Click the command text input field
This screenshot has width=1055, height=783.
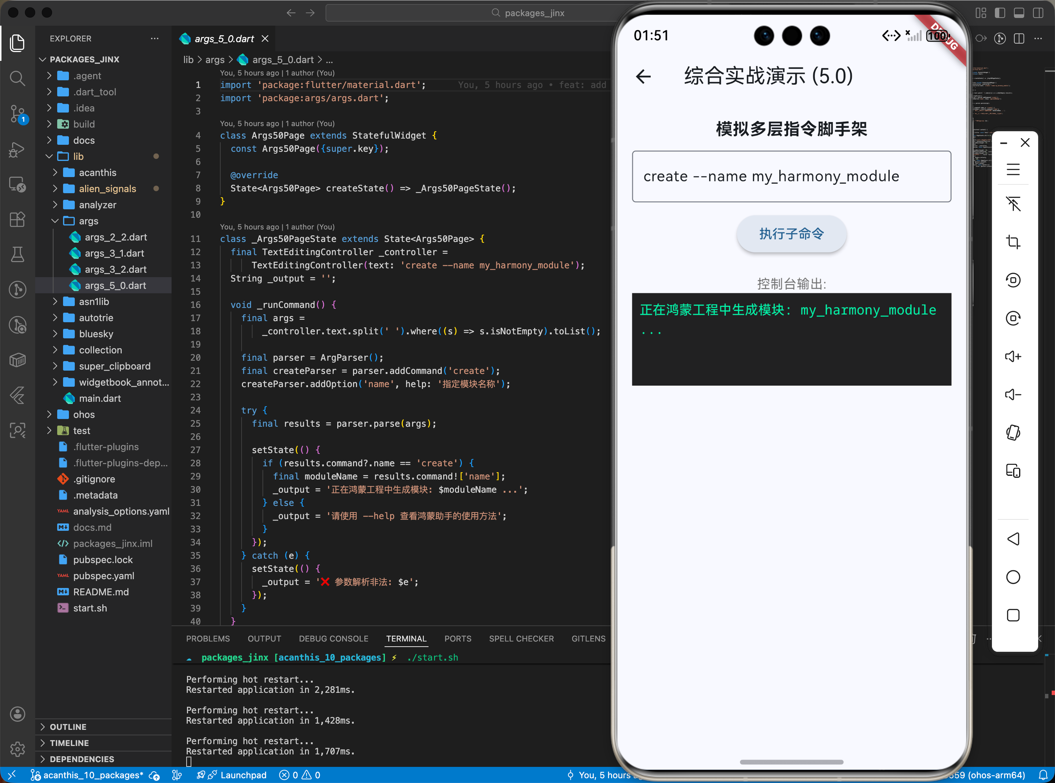point(791,176)
